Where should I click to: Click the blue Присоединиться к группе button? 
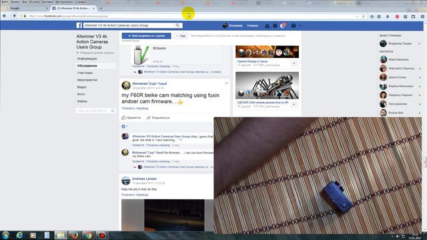(x=147, y=35)
